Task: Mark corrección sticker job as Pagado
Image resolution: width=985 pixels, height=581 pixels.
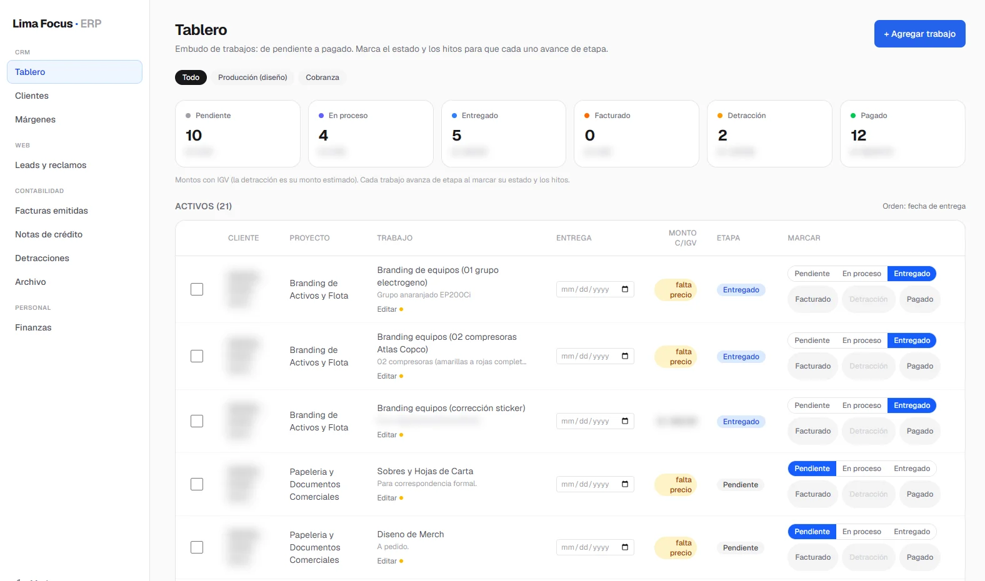Action: coord(920,431)
